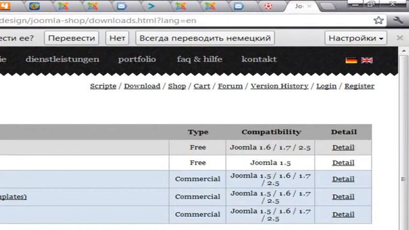Open the dienstleistungen menu item
Image resolution: width=409 pixels, height=230 pixels.
63,59
